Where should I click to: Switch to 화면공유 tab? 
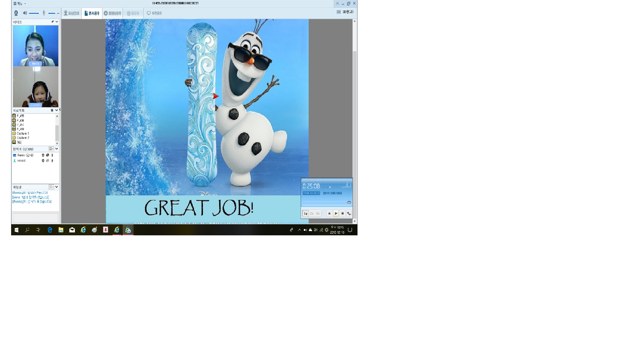(154, 13)
